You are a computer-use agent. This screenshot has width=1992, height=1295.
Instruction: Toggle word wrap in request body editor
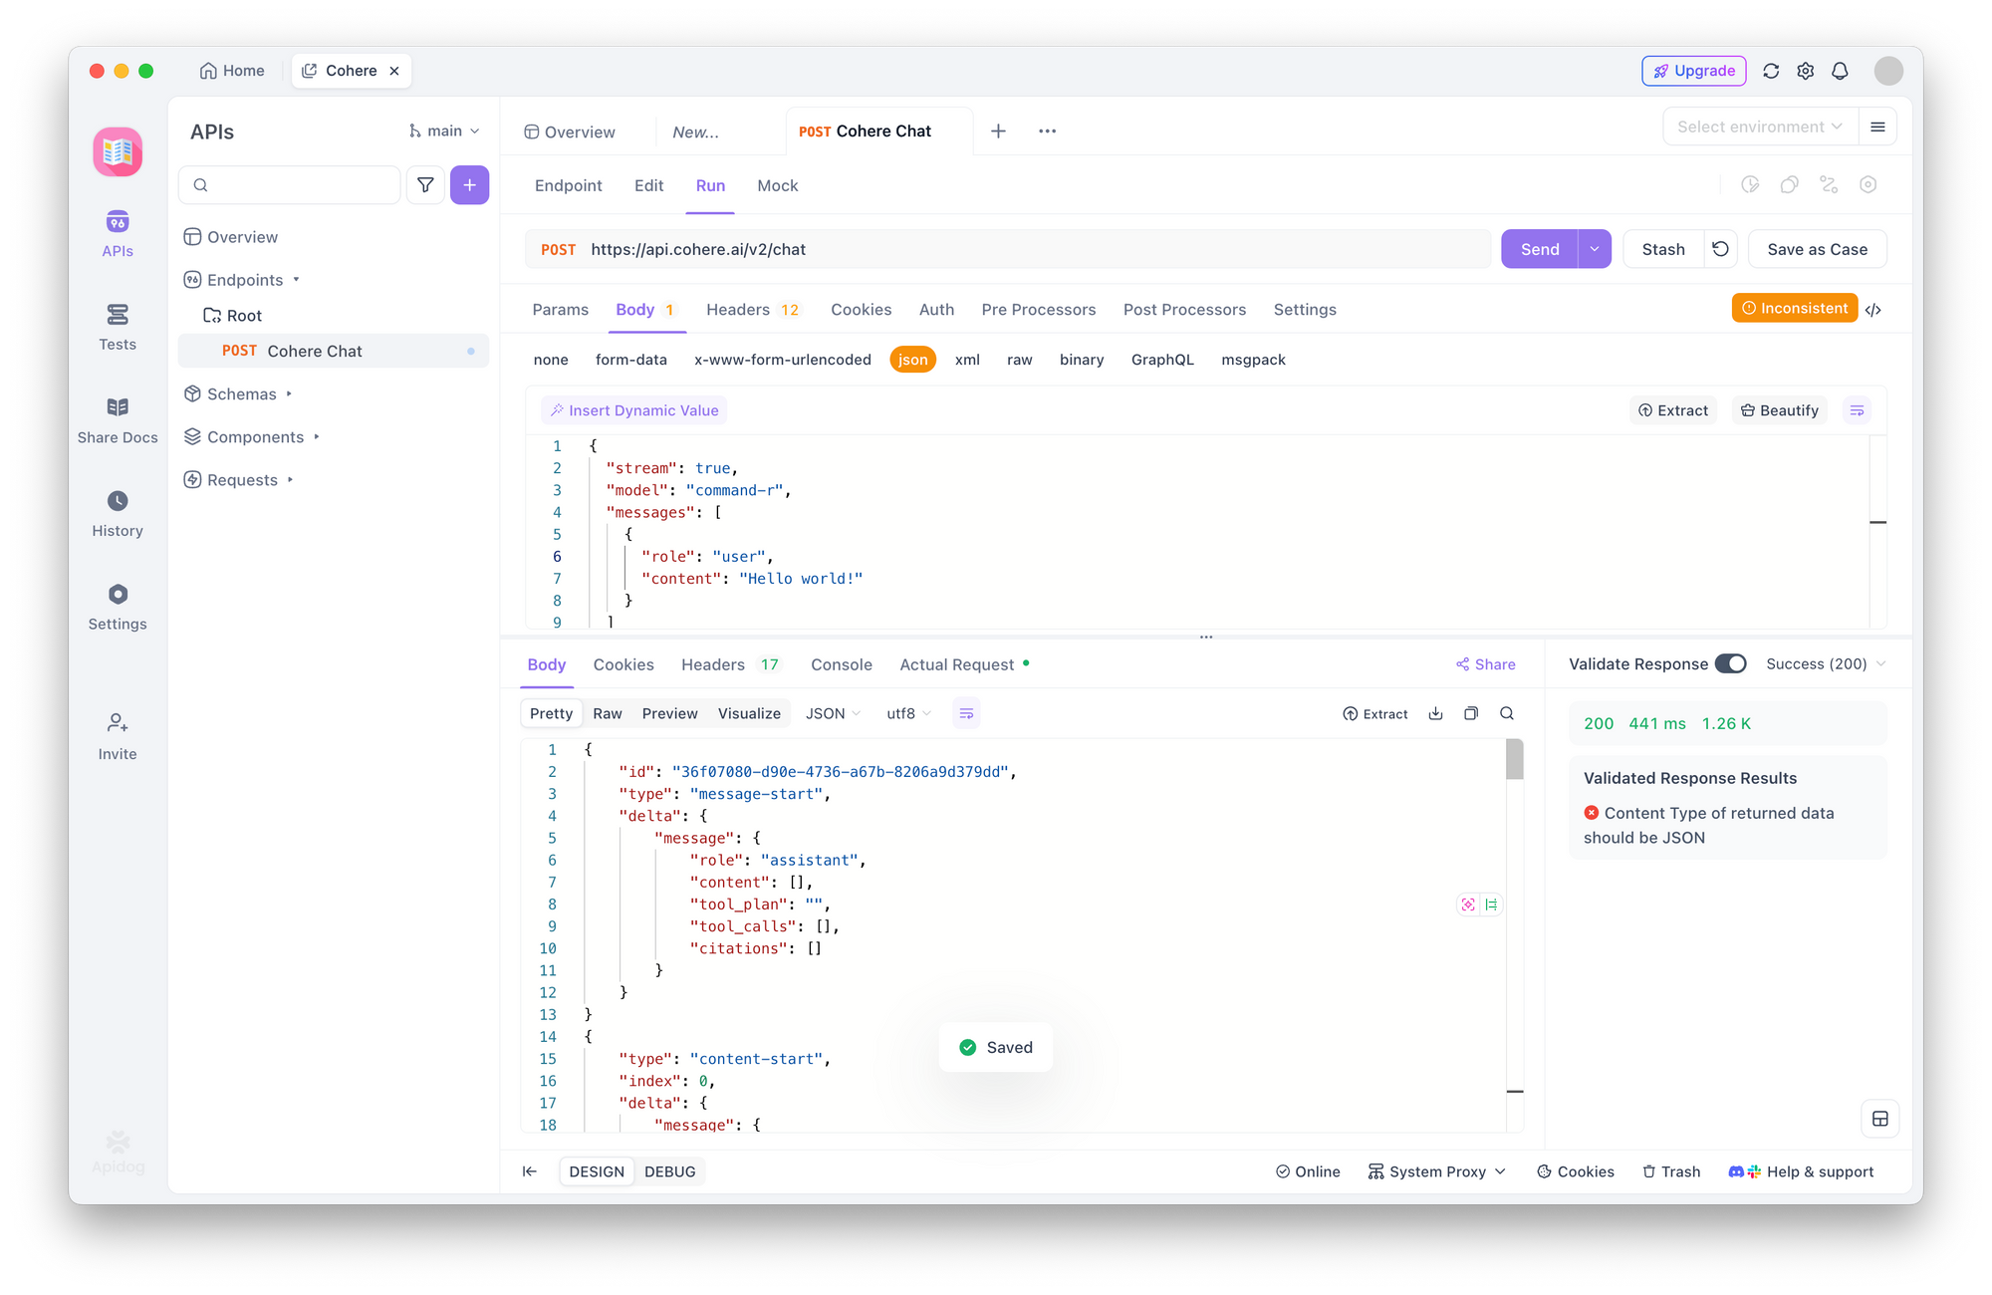coord(1857,410)
